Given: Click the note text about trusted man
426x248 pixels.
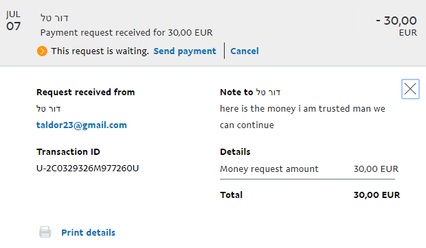Looking at the screenshot, I should (302, 116).
